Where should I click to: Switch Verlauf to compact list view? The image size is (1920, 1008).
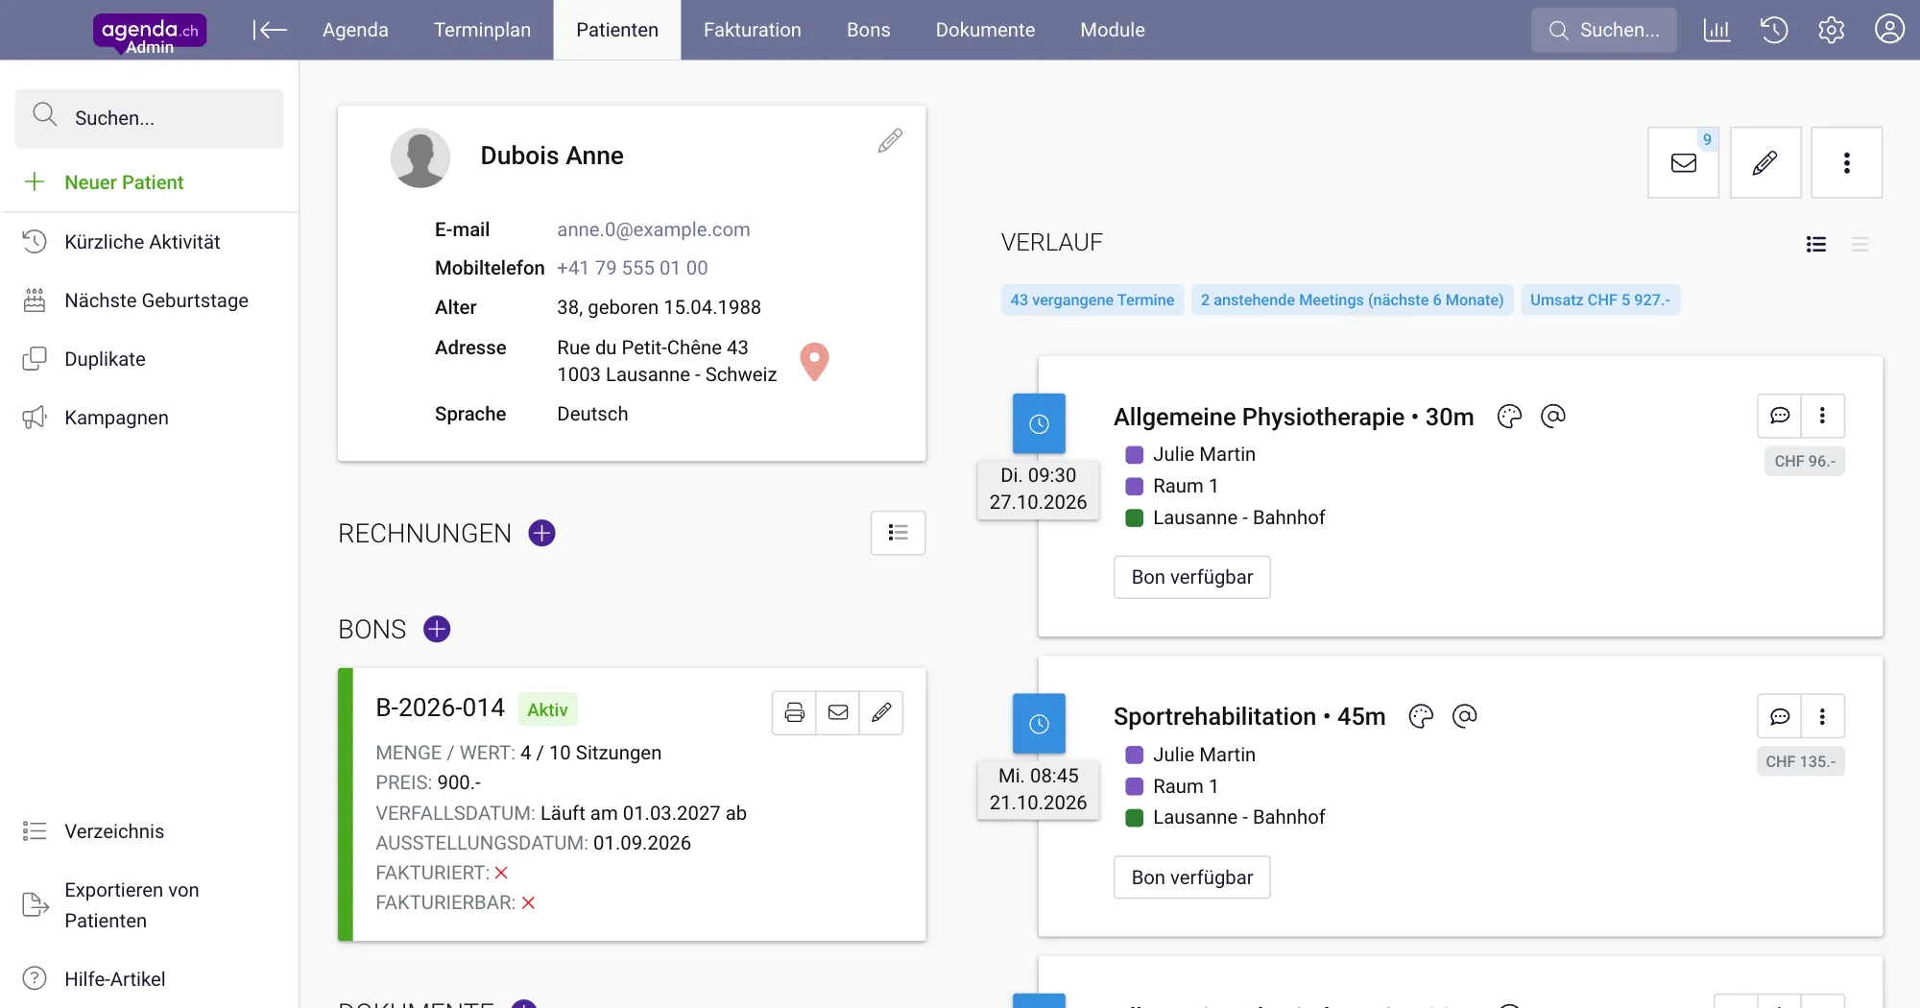[1860, 245]
